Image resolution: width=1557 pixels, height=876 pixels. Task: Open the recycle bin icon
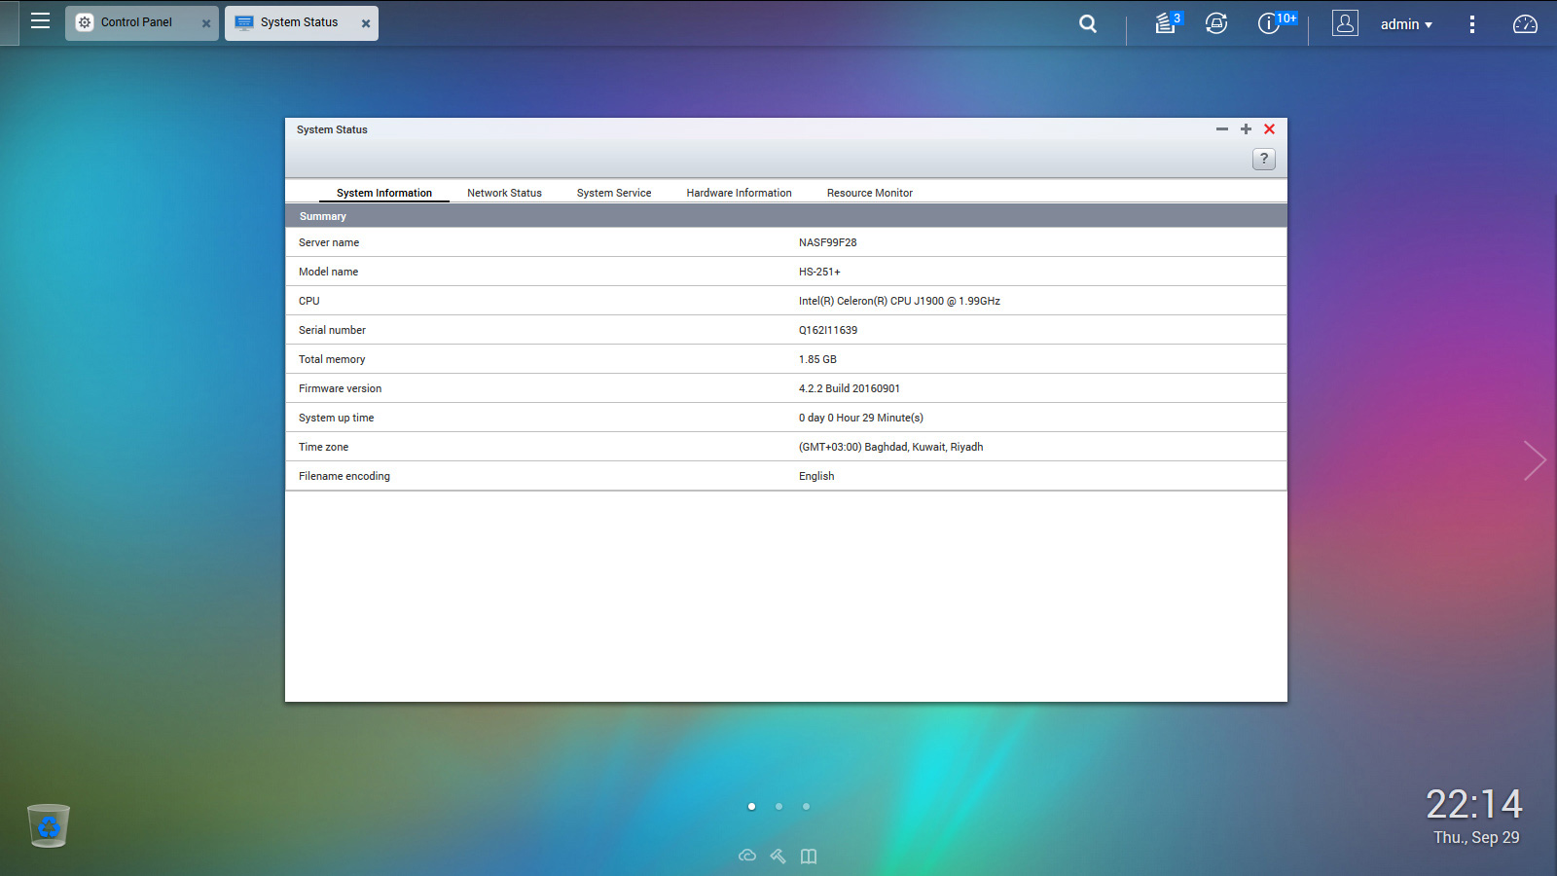(x=49, y=825)
